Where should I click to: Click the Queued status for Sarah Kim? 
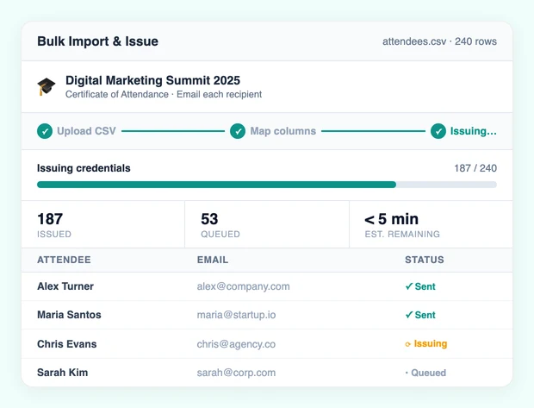click(425, 373)
